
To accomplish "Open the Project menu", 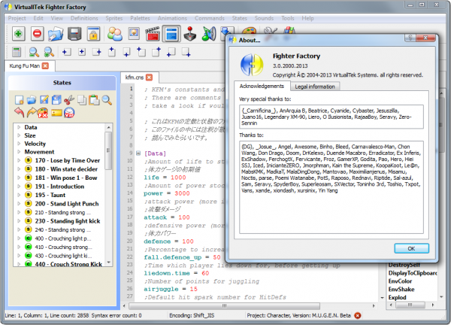I will pyautogui.click(x=17, y=18).
